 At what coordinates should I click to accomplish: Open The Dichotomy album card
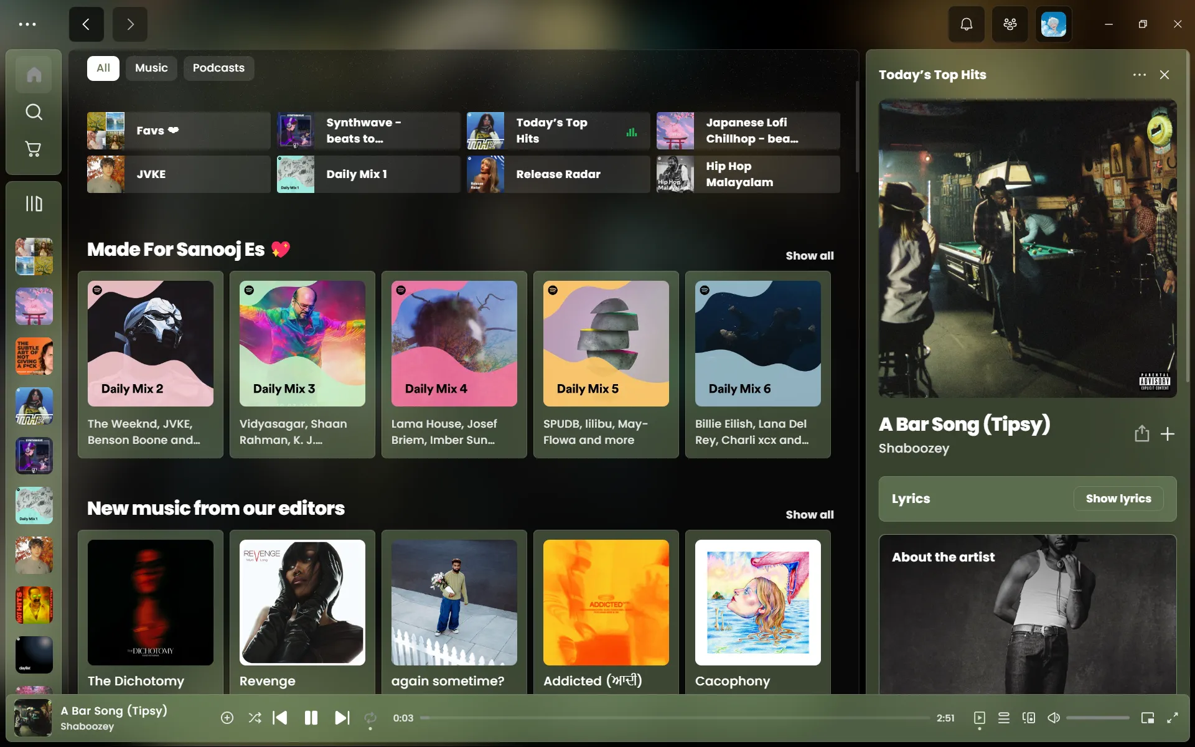[151, 613]
